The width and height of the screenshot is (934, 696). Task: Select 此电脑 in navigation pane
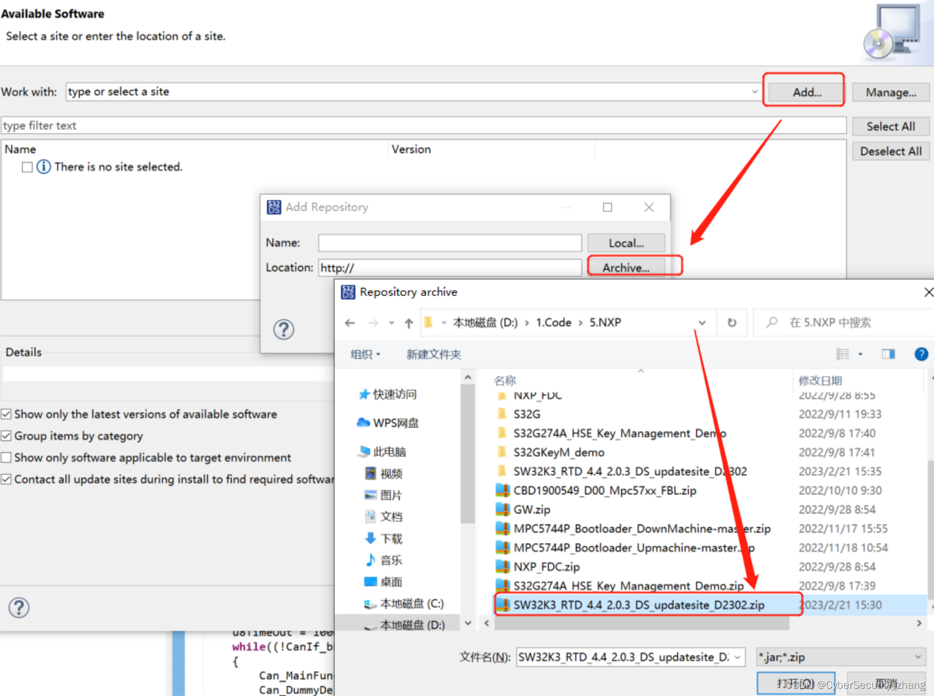[382, 452]
